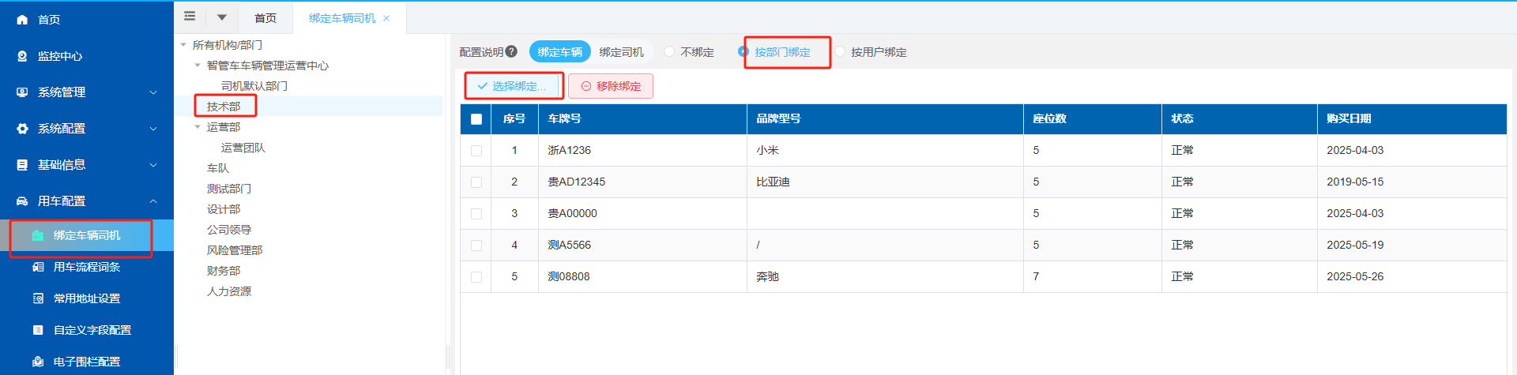Screen dimensions: 1517x375
Task: Collapse the 运营部 tree node
Action: [198, 127]
